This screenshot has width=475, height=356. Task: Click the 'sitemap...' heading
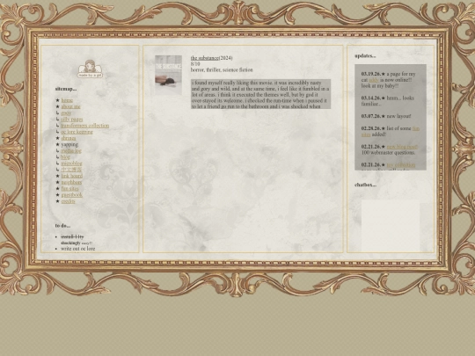click(66, 89)
